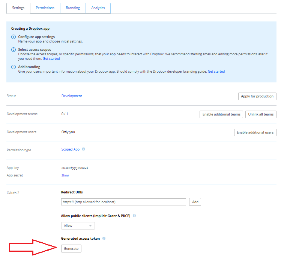
Task: Click the Select access scopes step heading
Action: click(35, 50)
